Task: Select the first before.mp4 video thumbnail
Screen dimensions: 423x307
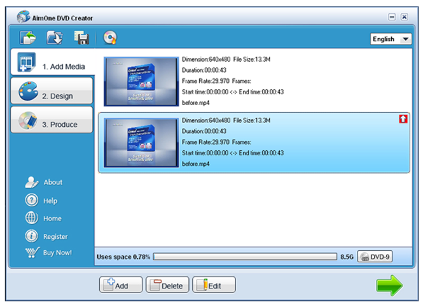Action: (x=141, y=82)
